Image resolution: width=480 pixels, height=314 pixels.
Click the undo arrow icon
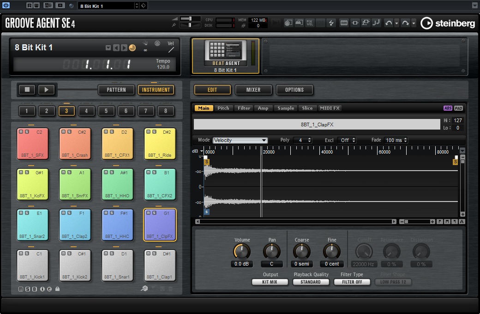coord(389,23)
